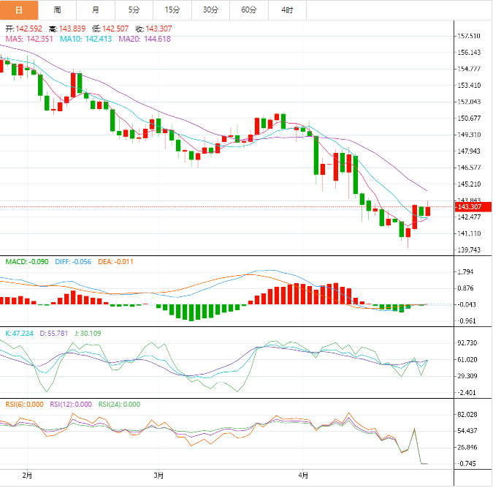This screenshot has width=493, height=488.
Task: Switch to the 周 (weekly) tab
Action: coord(58,10)
